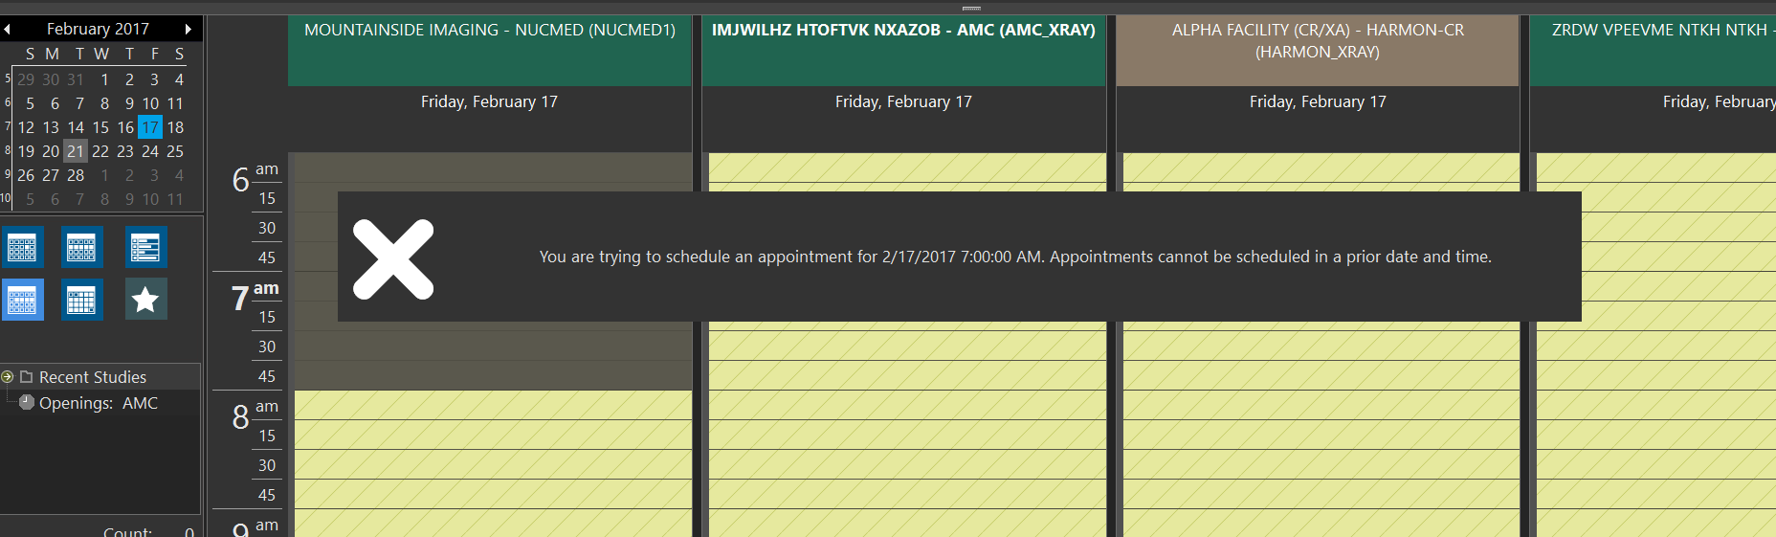Go to the previous month arrow
Viewport: 1776px width, 537px height.
[7, 30]
